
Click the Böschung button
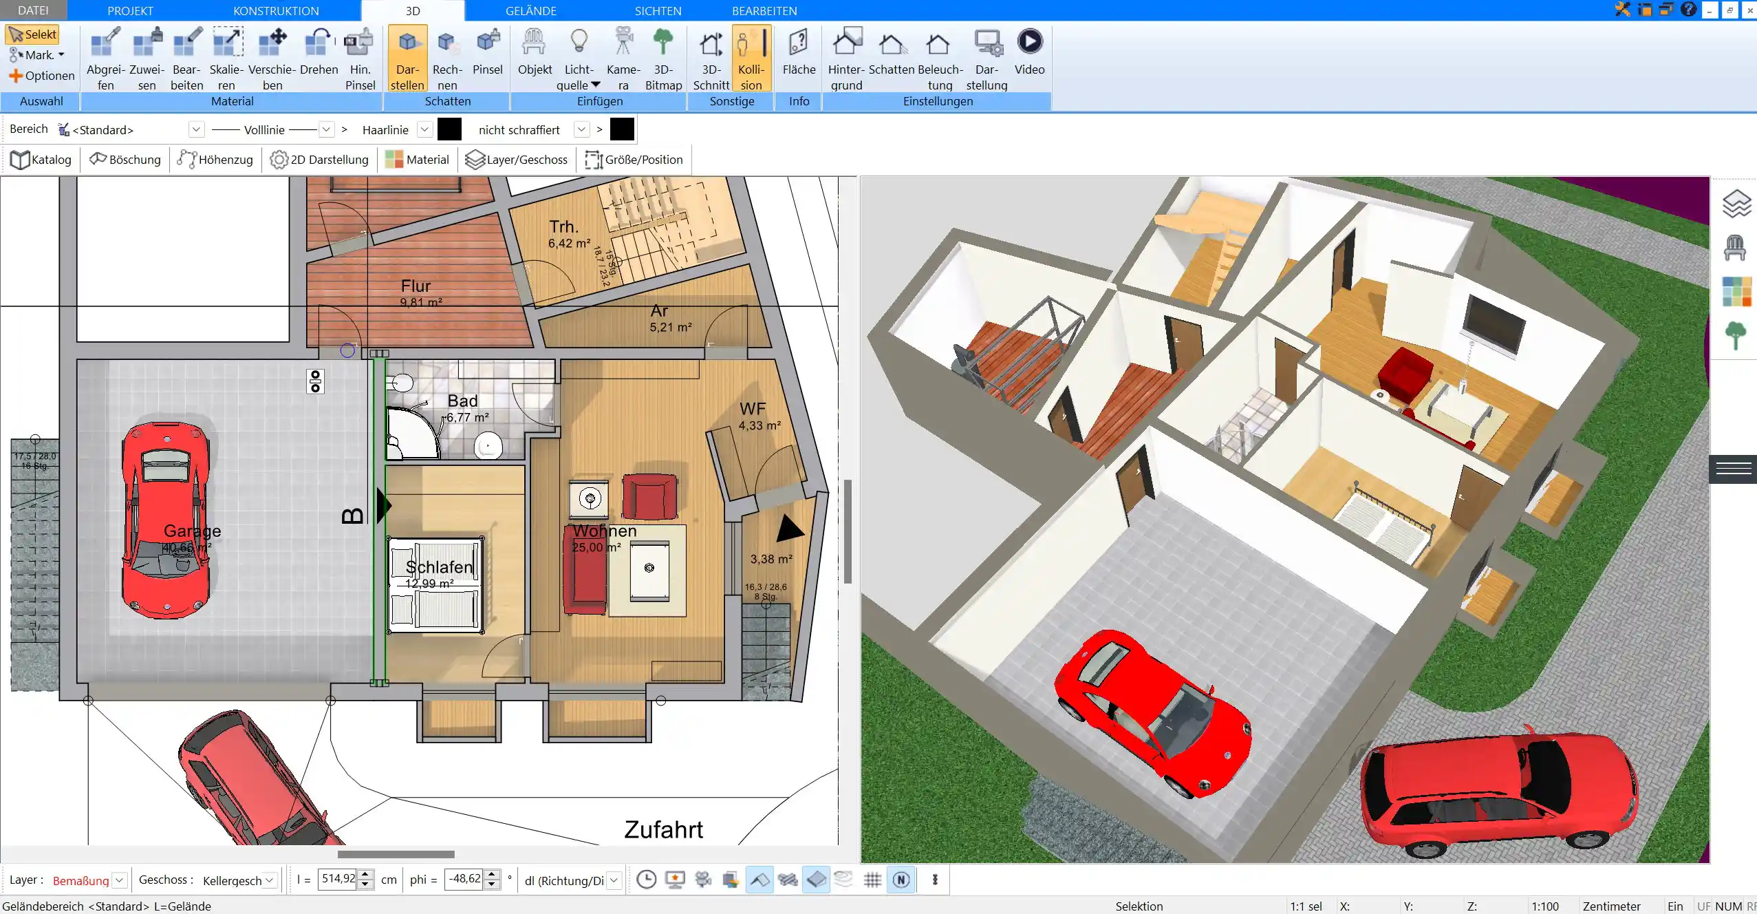pyautogui.click(x=125, y=160)
